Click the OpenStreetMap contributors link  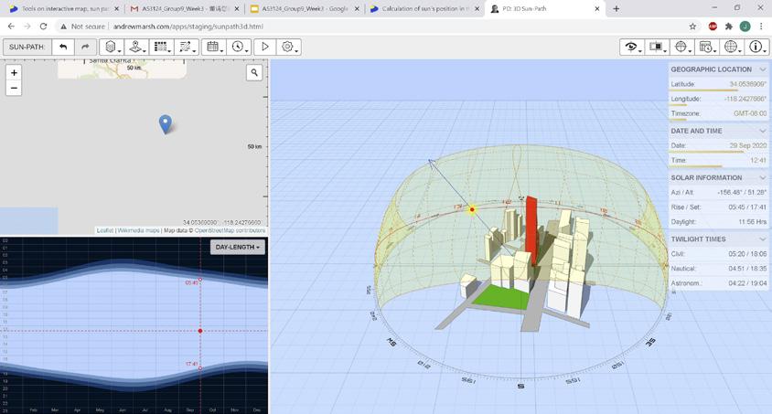click(x=230, y=230)
